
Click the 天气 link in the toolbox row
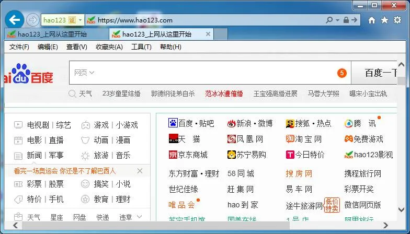(33, 217)
